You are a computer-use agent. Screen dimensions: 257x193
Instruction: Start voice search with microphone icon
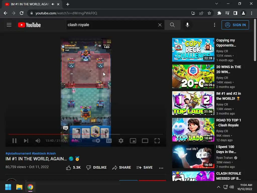[187, 25]
